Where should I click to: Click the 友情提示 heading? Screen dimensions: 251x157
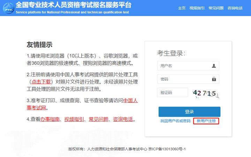tap(39, 45)
